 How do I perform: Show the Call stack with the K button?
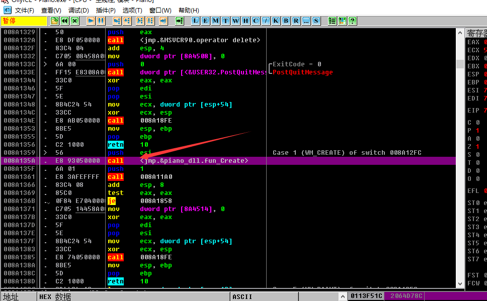[276, 21]
